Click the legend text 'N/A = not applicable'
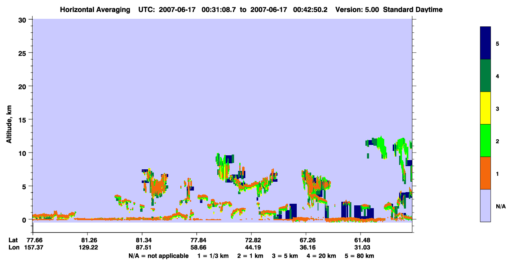Viewport: 522px width, 267px height. (x=158, y=256)
